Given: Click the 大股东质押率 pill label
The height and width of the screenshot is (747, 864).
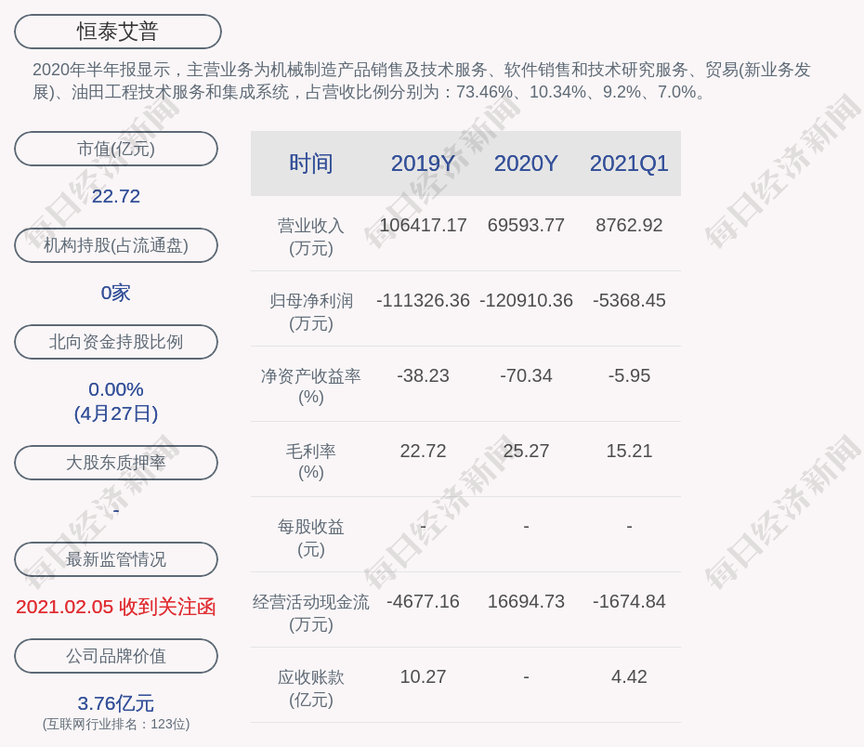Looking at the screenshot, I should 116,463.
